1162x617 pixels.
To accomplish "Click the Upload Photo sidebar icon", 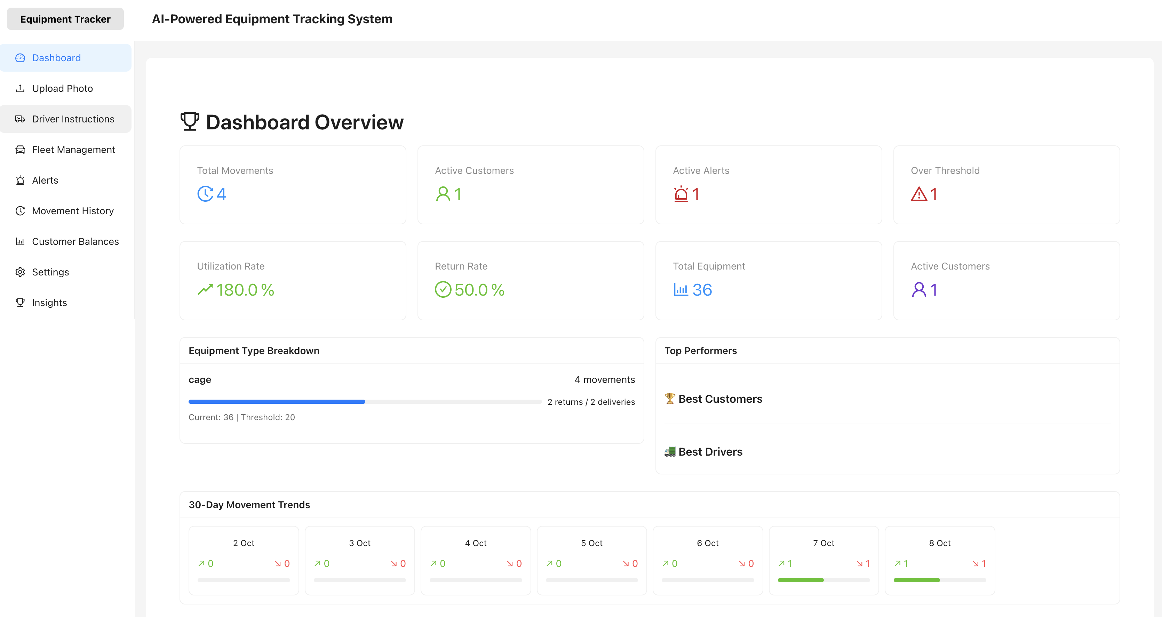I will (20, 88).
